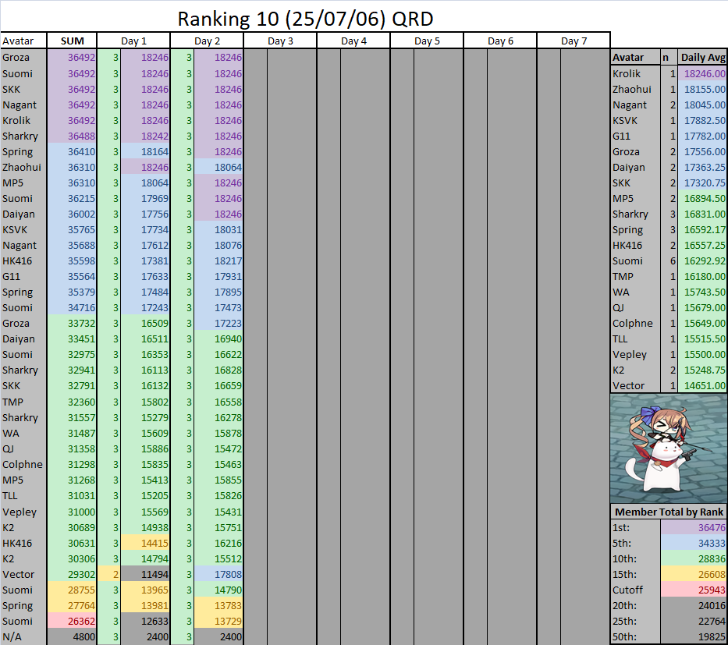Click the 'Day 6' column header
Screen dimensions: 728x645
[x=500, y=41]
